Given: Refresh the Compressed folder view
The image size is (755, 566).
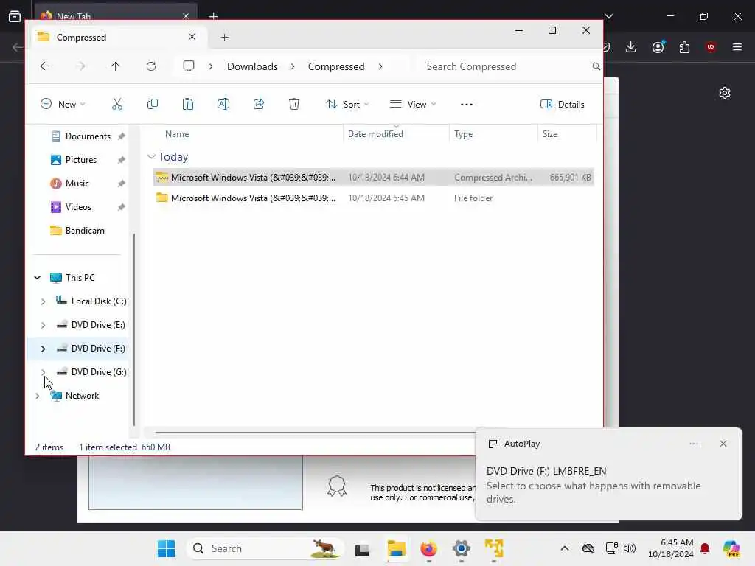Looking at the screenshot, I should 150,66.
